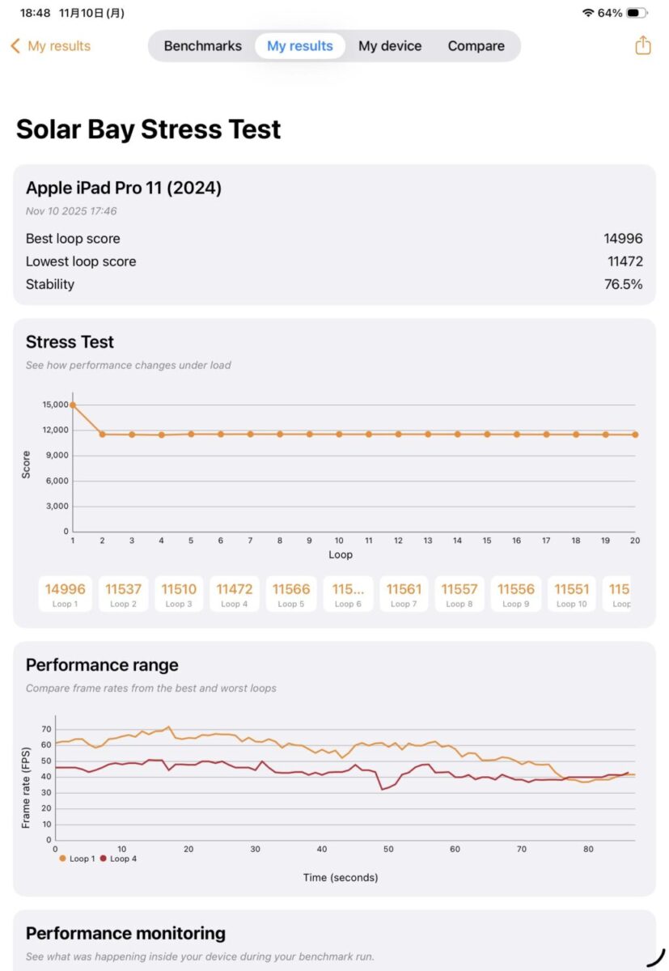Switch to the My device tab
This screenshot has width=669, height=971.
click(x=390, y=46)
